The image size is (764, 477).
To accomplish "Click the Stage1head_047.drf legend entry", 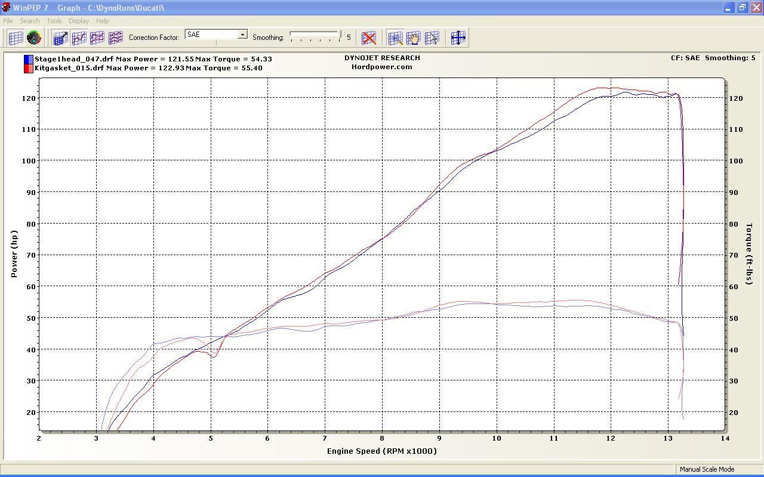I will point(153,59).
